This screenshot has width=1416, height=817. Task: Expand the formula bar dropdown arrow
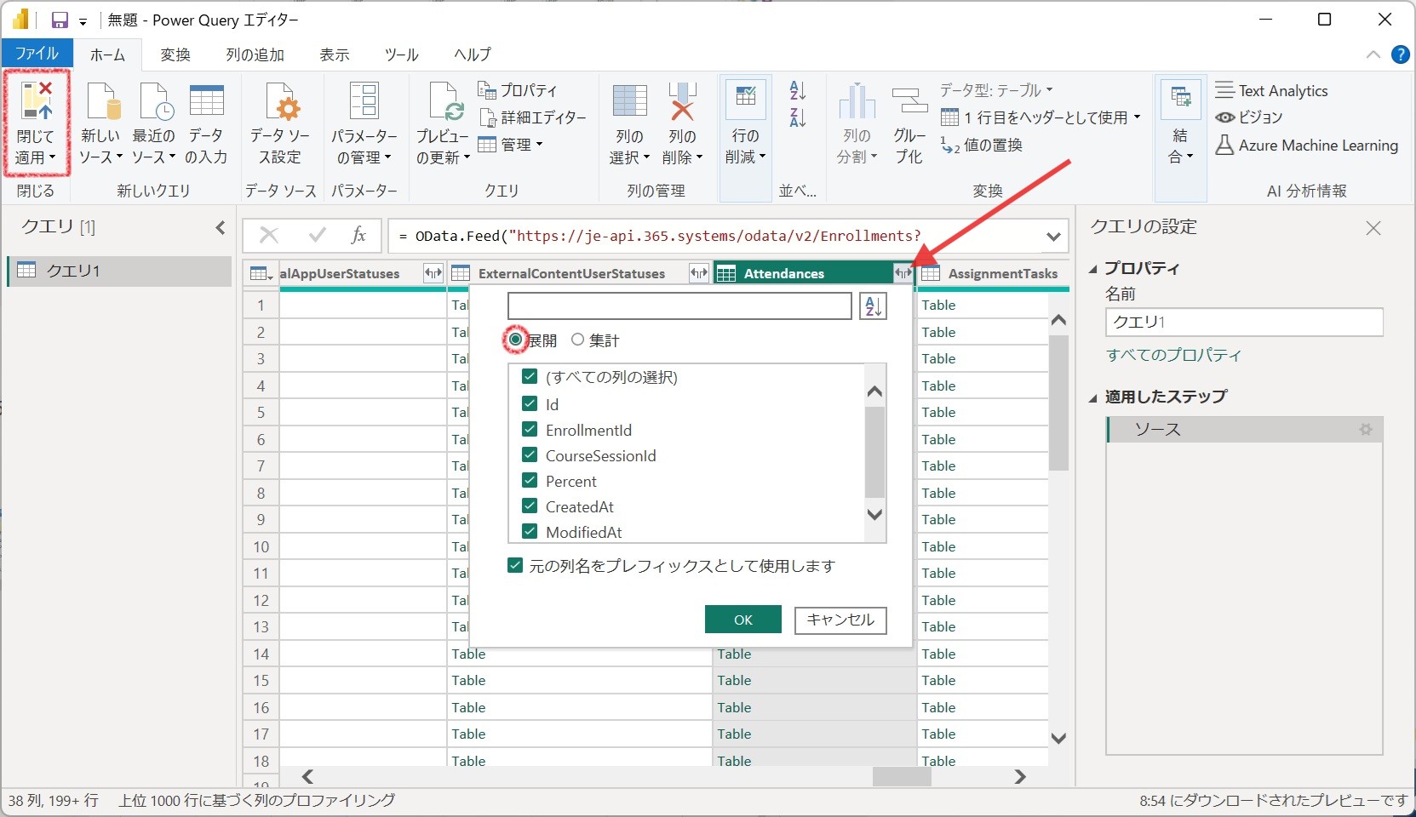(1053, 237)
